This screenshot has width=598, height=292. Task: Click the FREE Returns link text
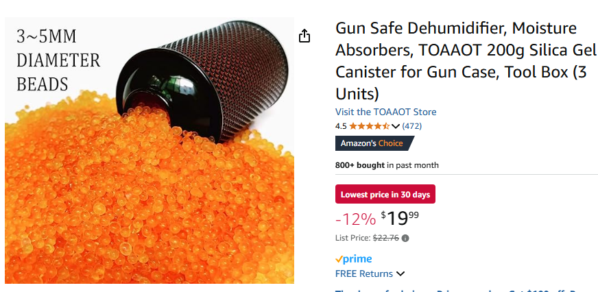(364, 273)
